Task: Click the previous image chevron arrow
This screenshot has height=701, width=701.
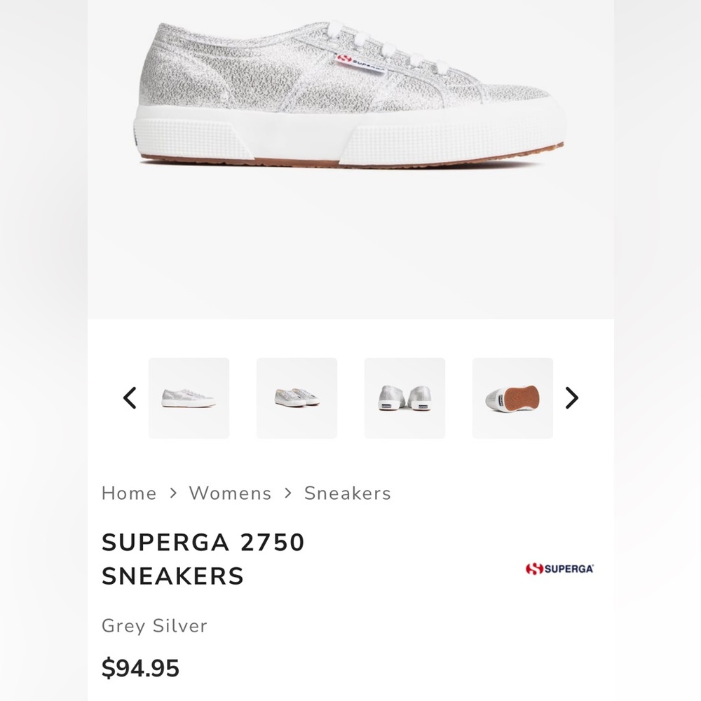Action: pos(128,397)
